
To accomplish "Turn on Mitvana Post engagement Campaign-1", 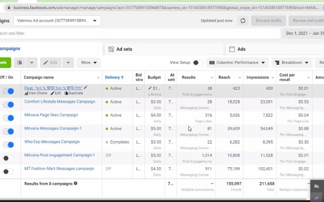I will click(8, 158).
